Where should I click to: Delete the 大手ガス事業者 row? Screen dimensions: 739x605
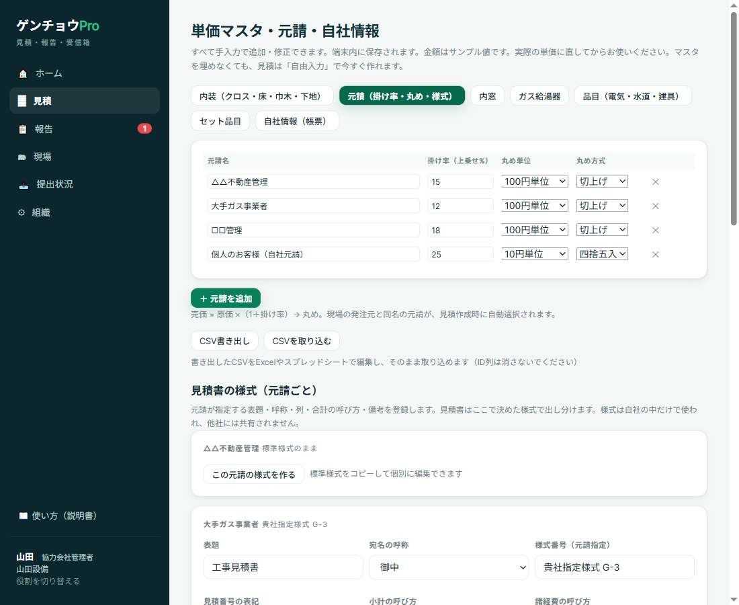(x=655, y=206)
